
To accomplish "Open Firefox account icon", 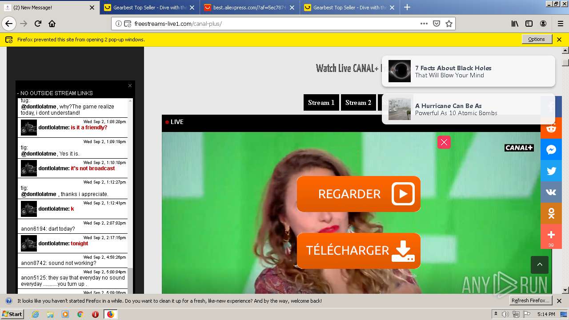I will pyautogui.click(x=543, y=24).
